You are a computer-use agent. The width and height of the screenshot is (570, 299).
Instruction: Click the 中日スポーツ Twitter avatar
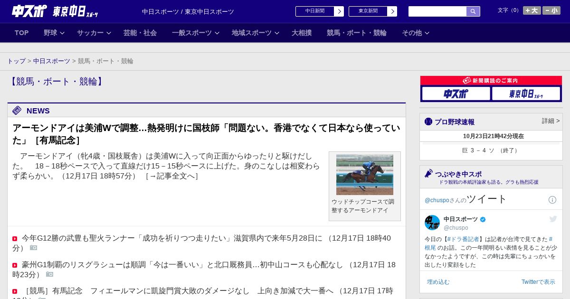coord(432,223)
